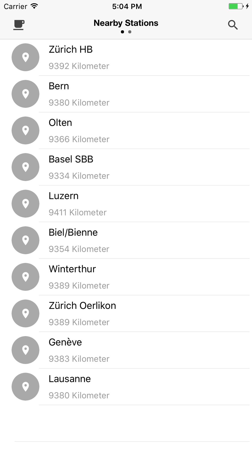Click the Winterthur location pin icon
This screenshot has height=449, width=252.
[x=25, y=277]
